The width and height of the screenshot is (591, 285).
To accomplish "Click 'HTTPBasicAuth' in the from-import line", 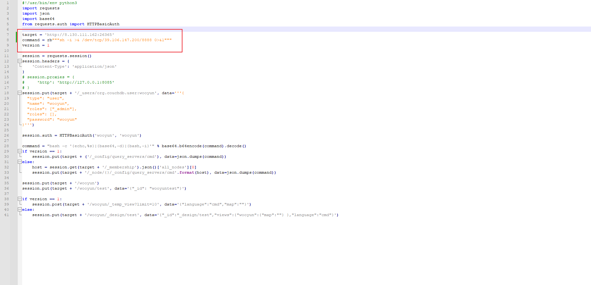I will point(103,24).
